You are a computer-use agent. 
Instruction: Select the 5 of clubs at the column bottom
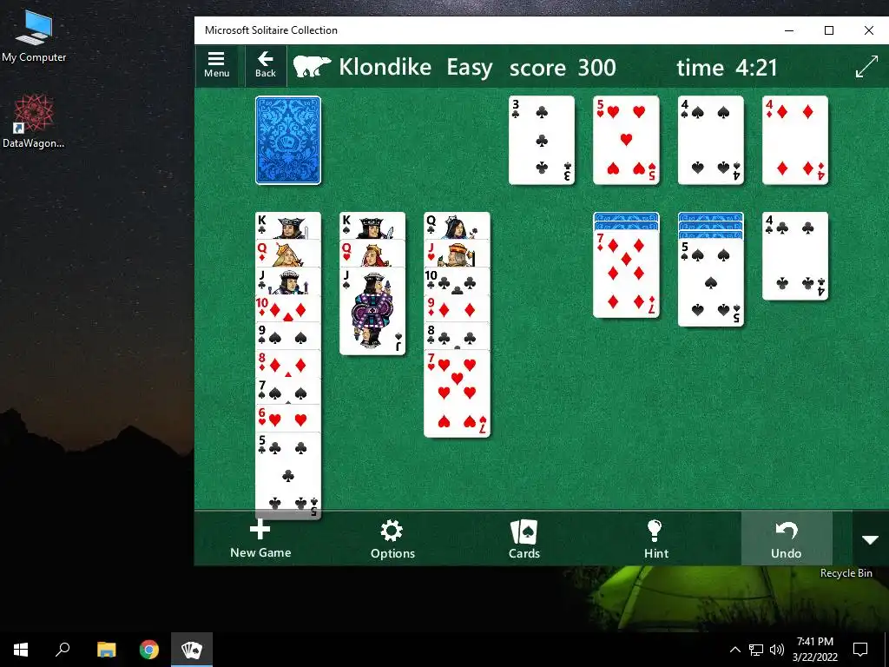point(288,475)
